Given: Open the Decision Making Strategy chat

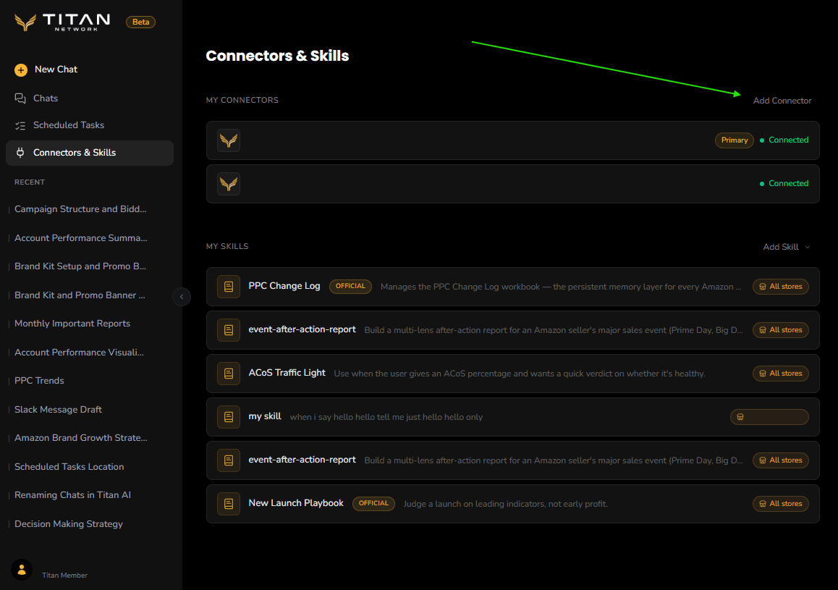Looking at the screenshot, I should click(x=69, y=523).
